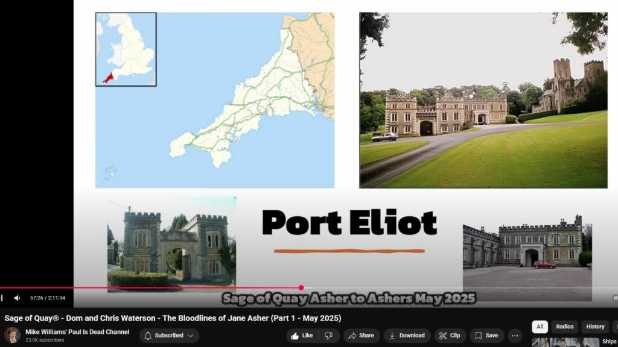Click the elapsed time display 57:26
618x347 pixels.
[x=48, y=298]
